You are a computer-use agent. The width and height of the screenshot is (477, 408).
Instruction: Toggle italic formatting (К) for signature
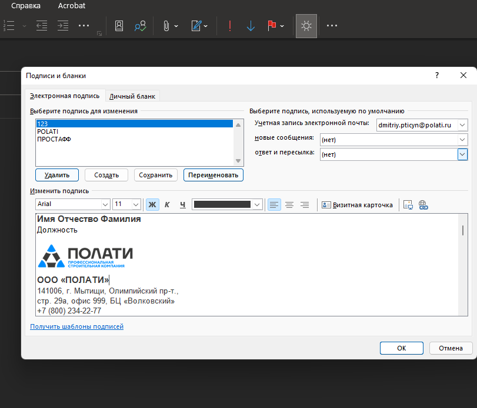coord(167,205)
